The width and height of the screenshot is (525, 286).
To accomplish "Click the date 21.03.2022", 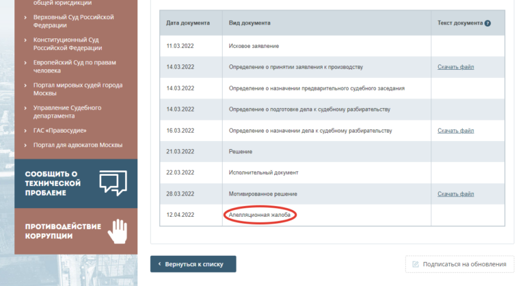I will [x=180, y=151].
